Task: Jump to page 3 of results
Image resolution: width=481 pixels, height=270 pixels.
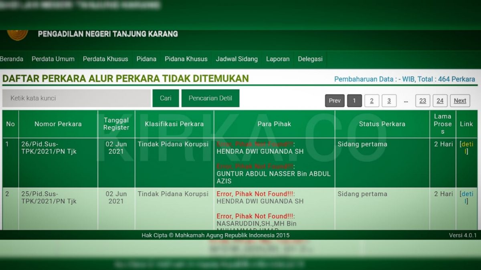Action: coord(389,101)
